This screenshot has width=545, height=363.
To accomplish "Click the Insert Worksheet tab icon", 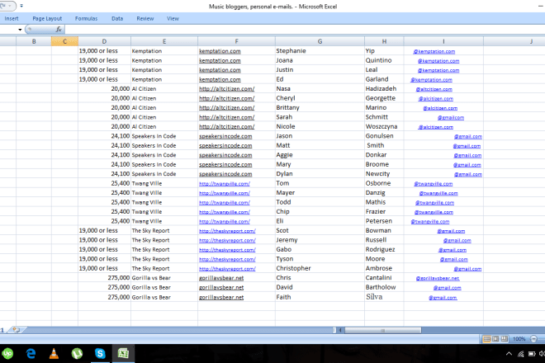I will tap(16, 330).
